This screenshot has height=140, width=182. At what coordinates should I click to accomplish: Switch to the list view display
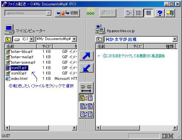pyautogui.click(x=139, y=13)
